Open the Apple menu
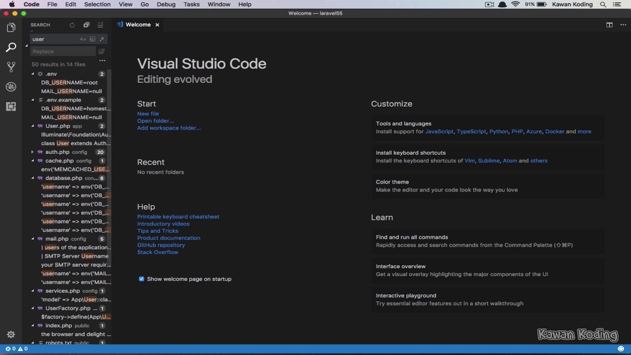This screenshot has width=631, height=355. [x=12, y=4]
